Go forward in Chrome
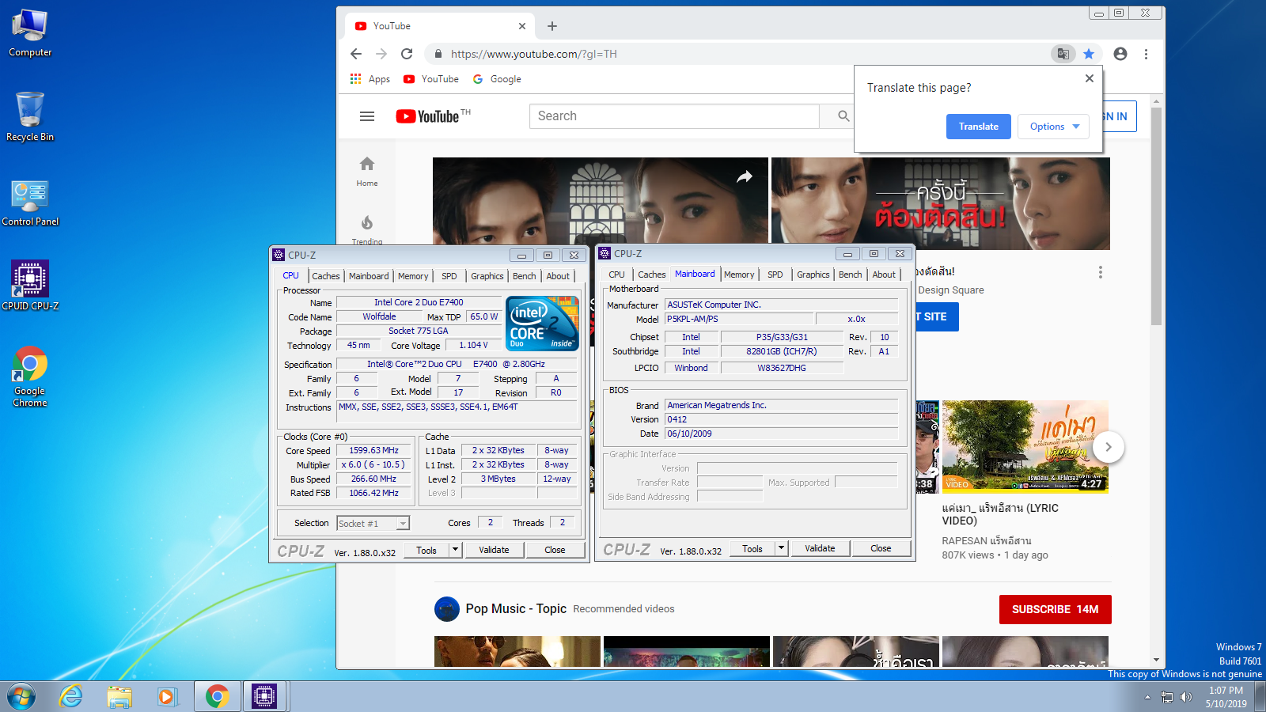 (x=381, y=54)
